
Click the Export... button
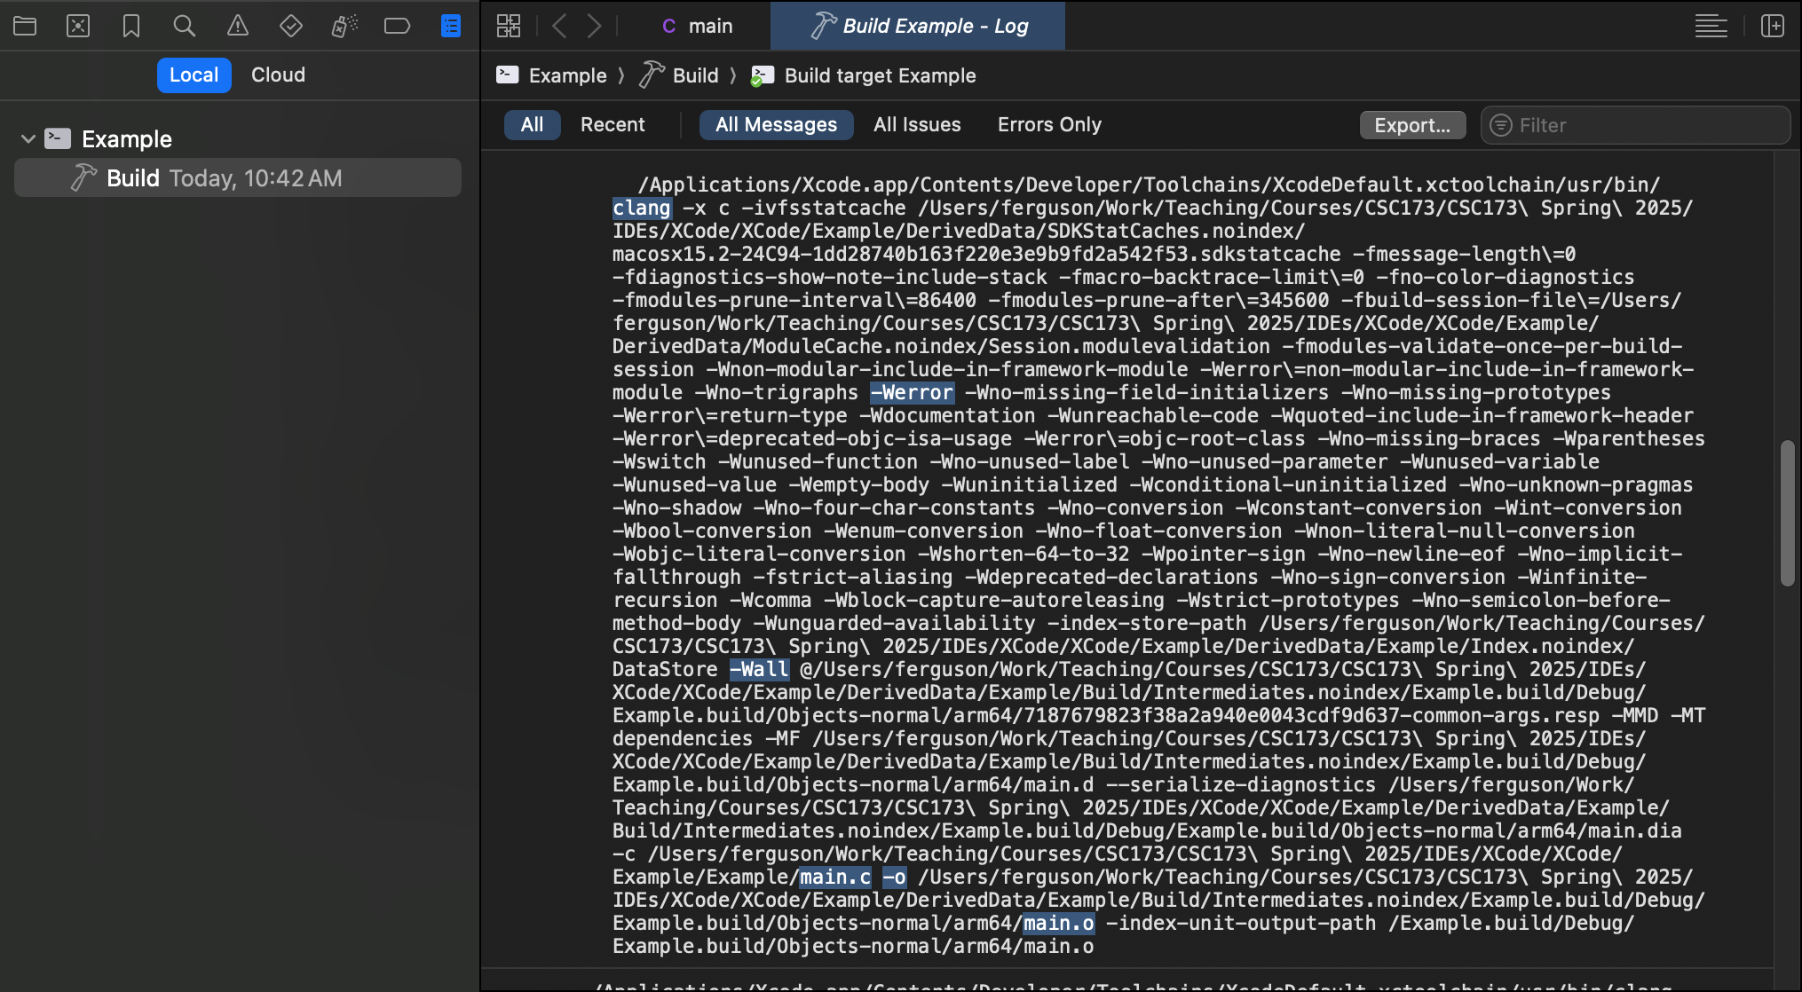click(x=1412, y=125)
